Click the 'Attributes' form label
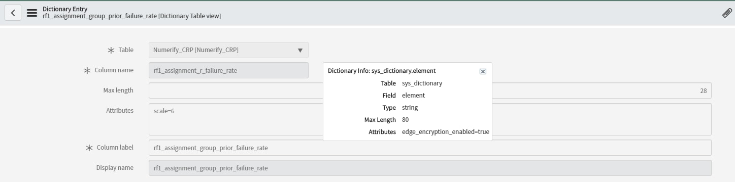Image resolution: width=735 pixels, height=182 pixels. pos(120,110)
